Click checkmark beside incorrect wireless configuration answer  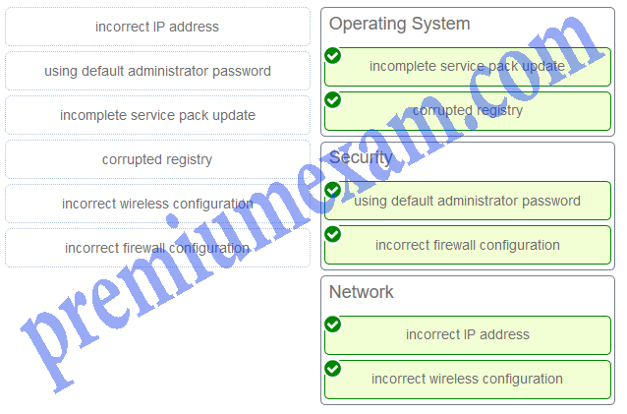333,369
